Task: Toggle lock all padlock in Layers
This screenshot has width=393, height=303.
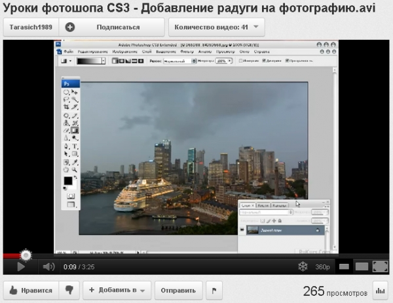Action: 280,221
